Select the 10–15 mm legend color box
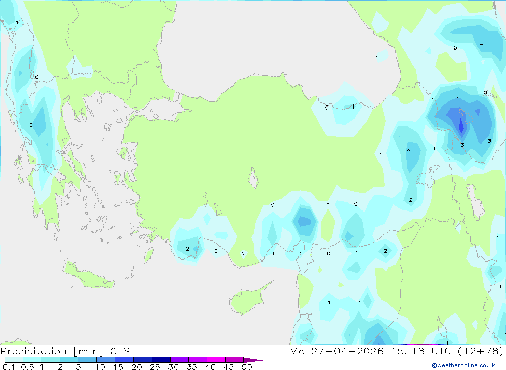The image size is (506, 370). (x=106, y=360)
